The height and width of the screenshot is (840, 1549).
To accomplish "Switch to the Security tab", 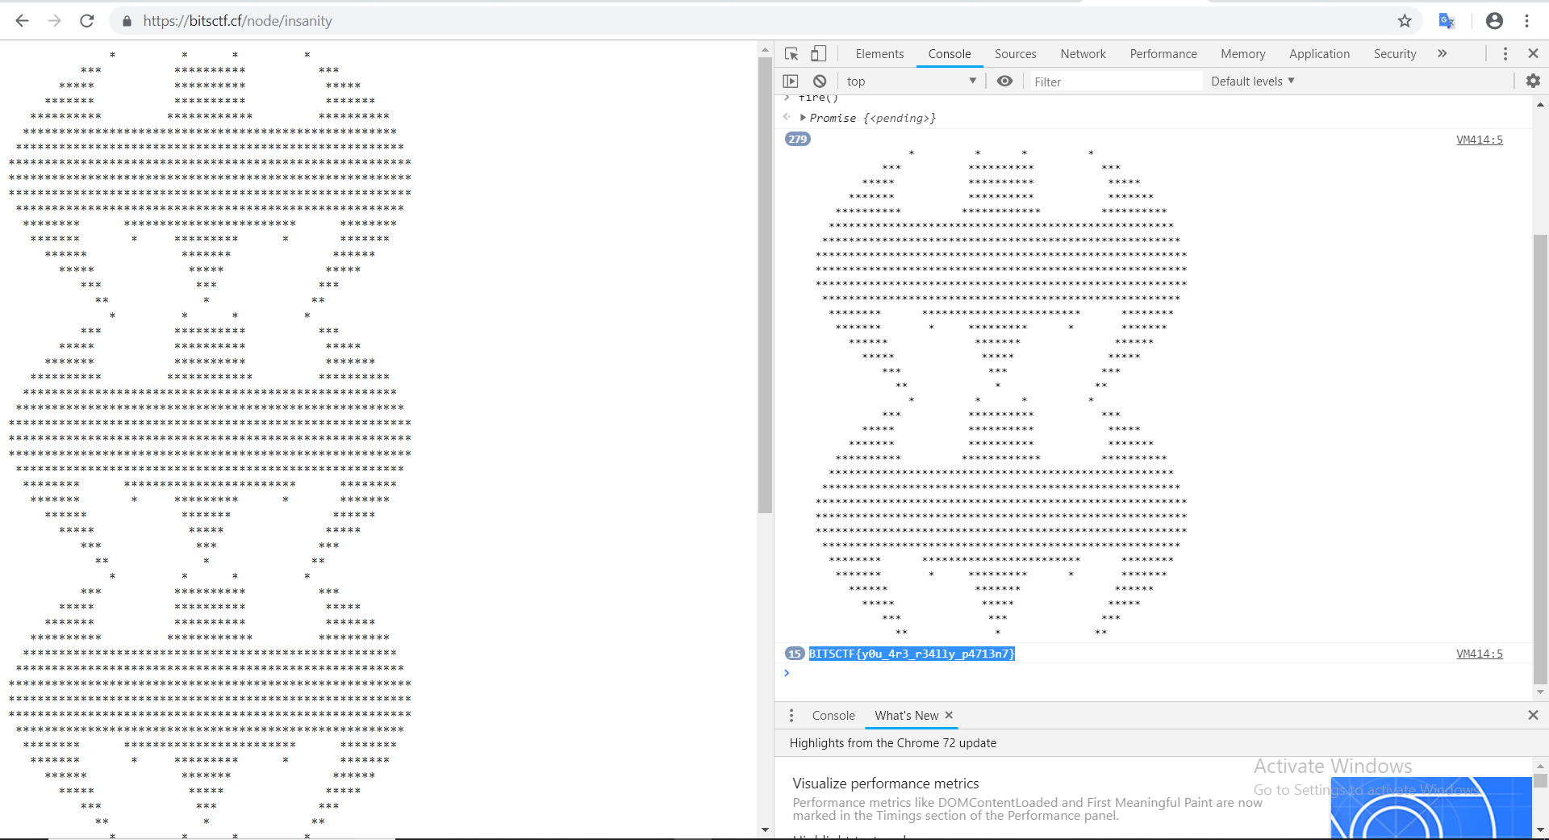I will point(1395,53).
